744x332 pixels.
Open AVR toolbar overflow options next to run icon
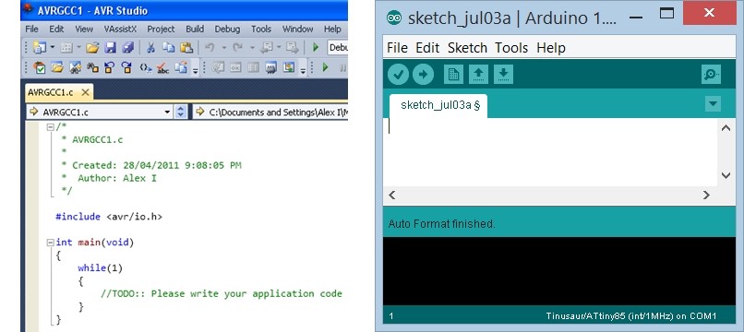[303, 71]
